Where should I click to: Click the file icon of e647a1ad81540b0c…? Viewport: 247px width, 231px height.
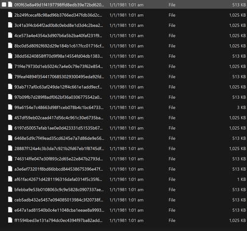pos(10,210)
